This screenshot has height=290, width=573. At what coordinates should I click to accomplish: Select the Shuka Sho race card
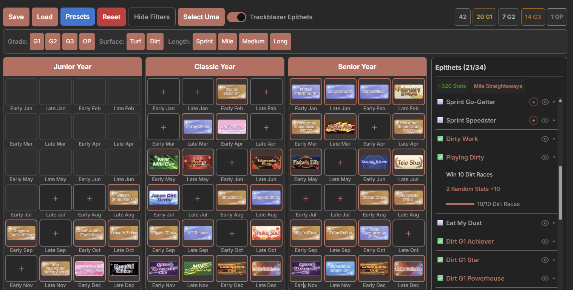266,233
